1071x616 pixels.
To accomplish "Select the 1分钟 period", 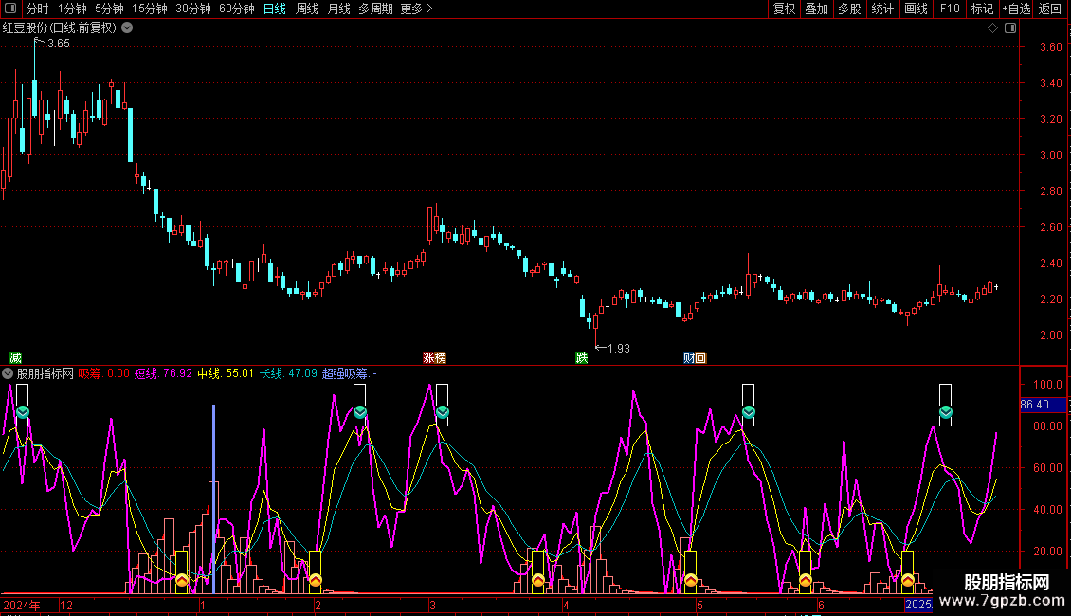I will [x=72, y=9].
